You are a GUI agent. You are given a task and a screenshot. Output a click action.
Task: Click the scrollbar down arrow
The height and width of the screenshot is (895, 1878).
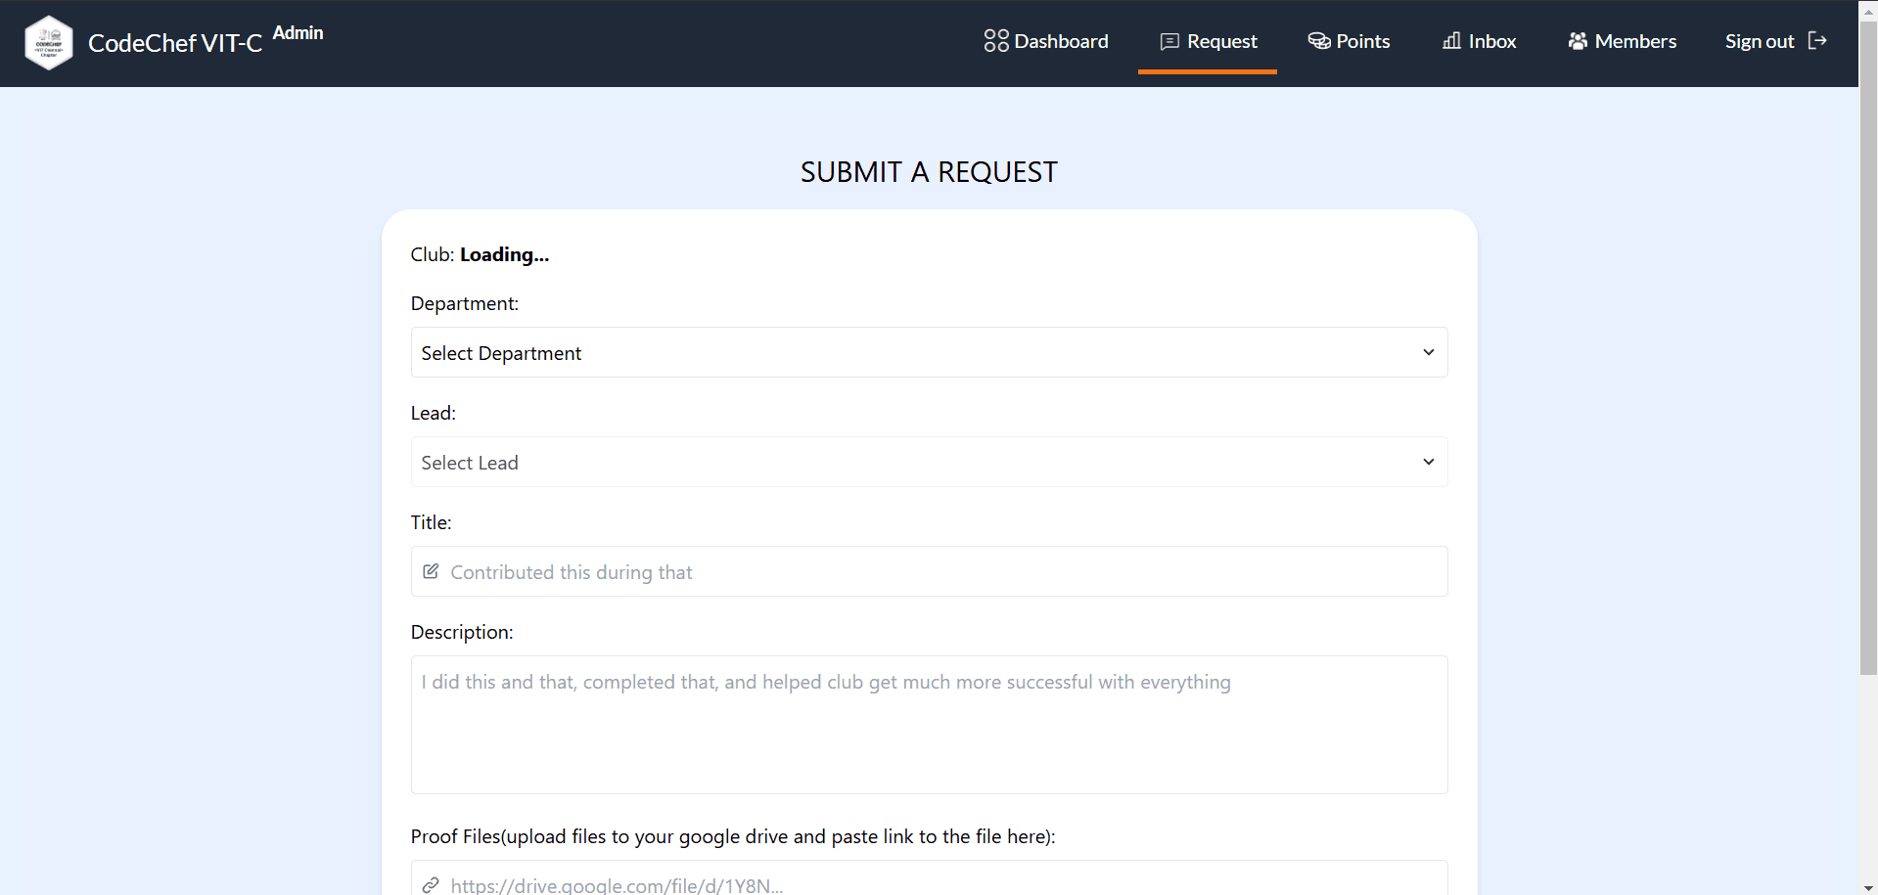(x=1868, y=887)
